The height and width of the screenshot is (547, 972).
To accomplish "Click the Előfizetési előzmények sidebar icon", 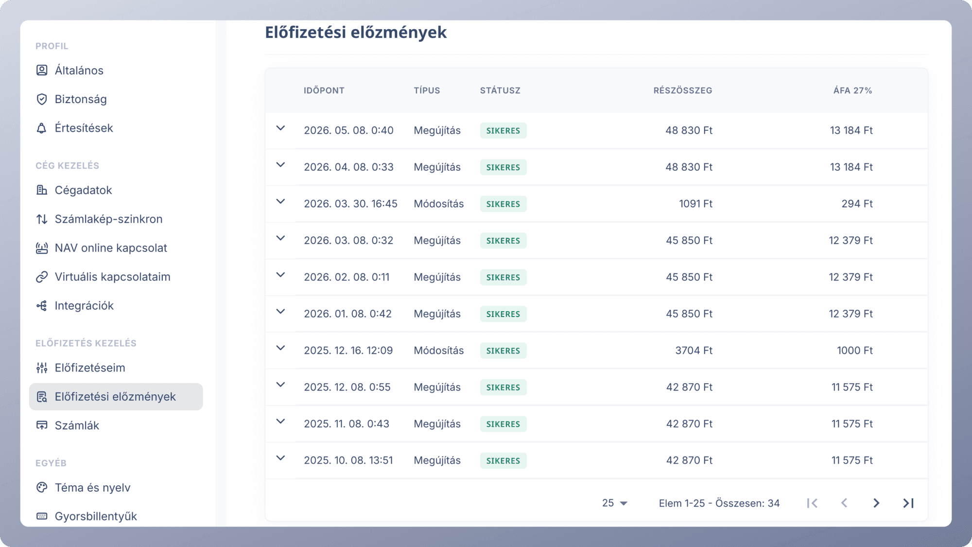I will (42, 397).
